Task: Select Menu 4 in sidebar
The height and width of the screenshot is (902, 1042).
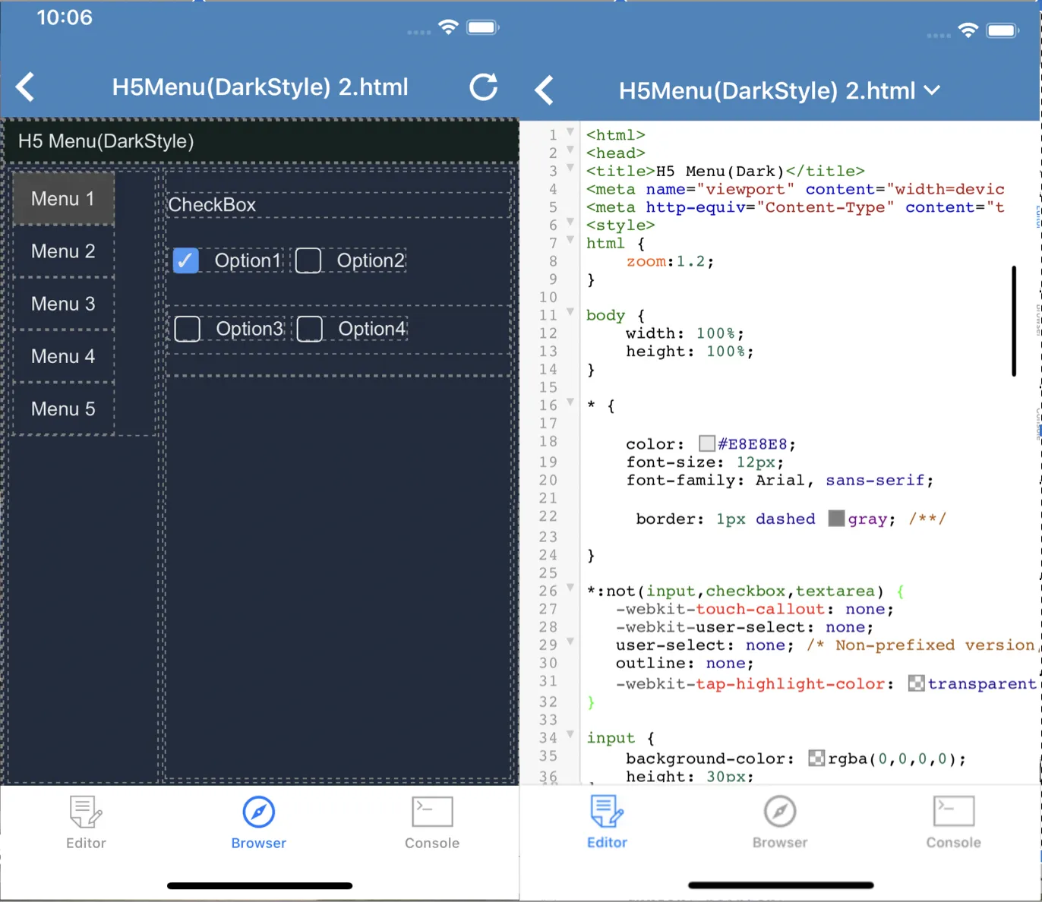Action: (x=63, y=356)
